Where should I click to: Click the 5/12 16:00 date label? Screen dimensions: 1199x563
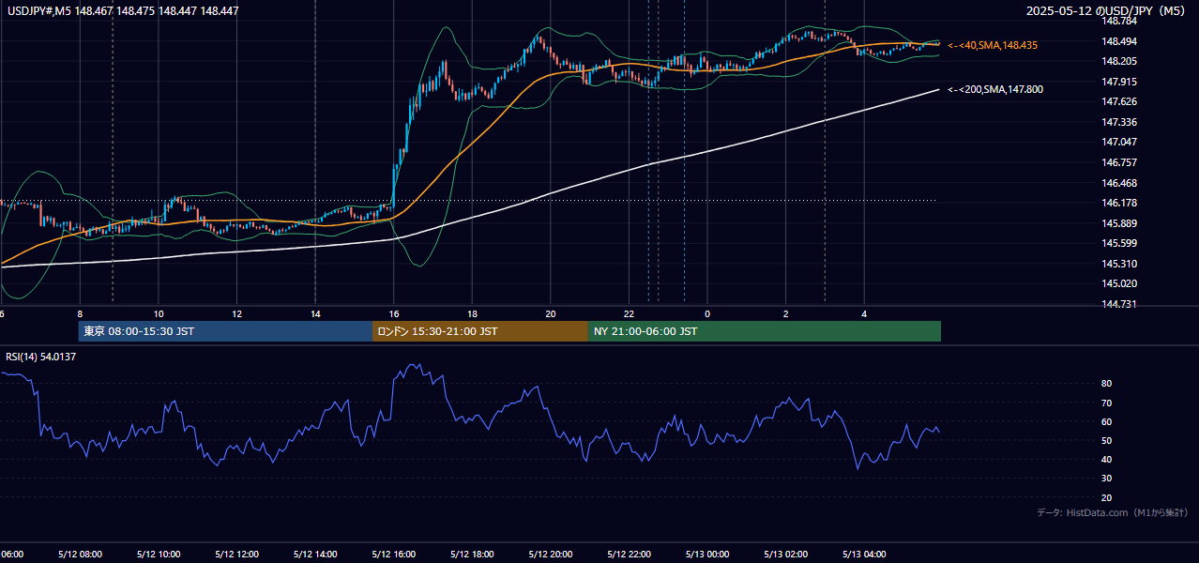[x=394, y=555]
